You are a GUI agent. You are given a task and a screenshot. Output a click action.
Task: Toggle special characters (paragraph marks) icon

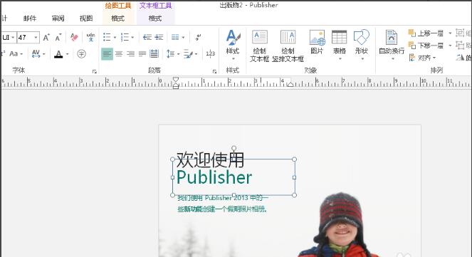pyautogui.click(x=198, y=37)
